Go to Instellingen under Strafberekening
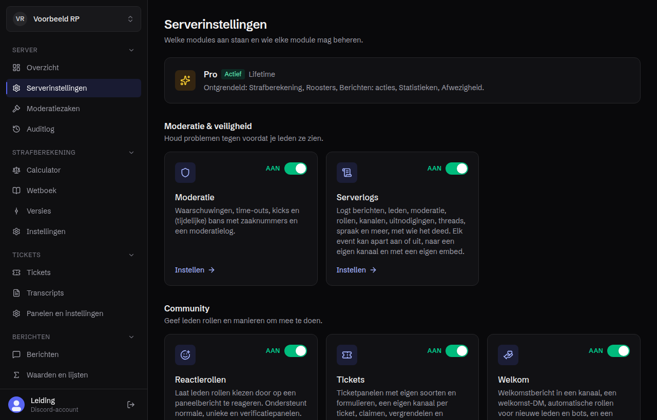This screenshot has width=657, height=420. point(73,232)
